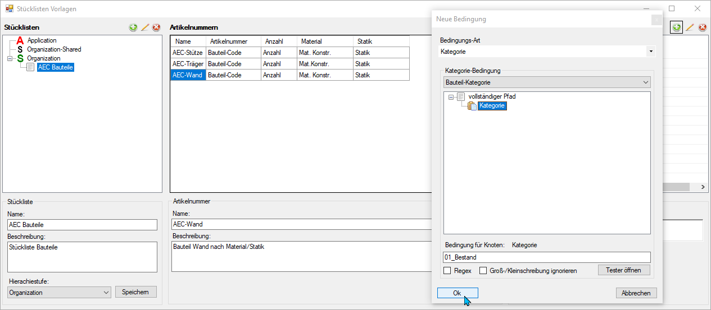Click Statik cell in AEC-Wand row
This screenshot has height=310, width=711.
click(381, 75)
